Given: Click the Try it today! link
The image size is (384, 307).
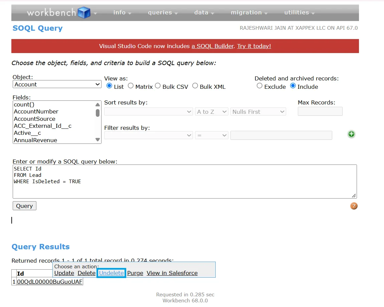Looking at the screenshot, I should (x=254, y=46).
